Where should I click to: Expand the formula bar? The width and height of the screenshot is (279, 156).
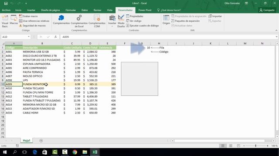pyautogui.click(x=276, y=37)
